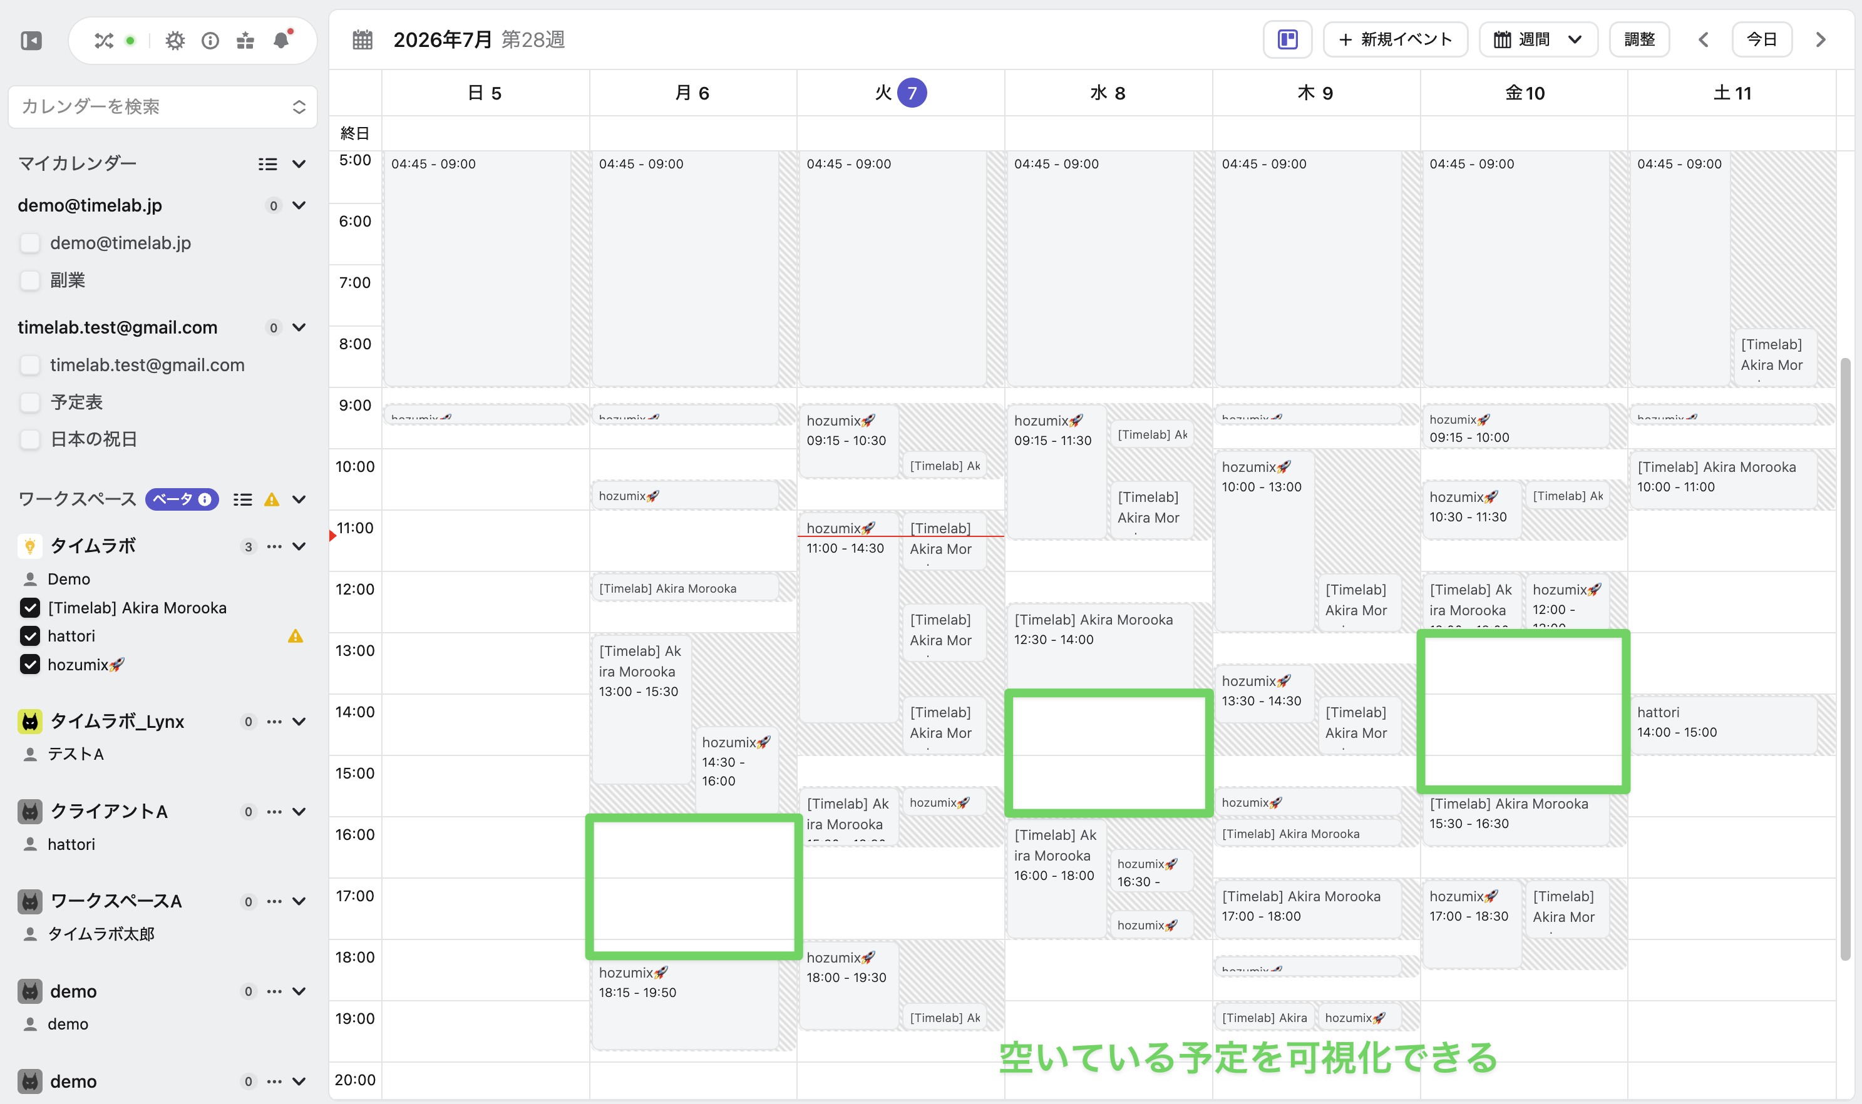This screenshot has height=1104, width=1862.
Task: Click the タイムラボ lightbulb workspace icon
Action: (x=30, y=546)
